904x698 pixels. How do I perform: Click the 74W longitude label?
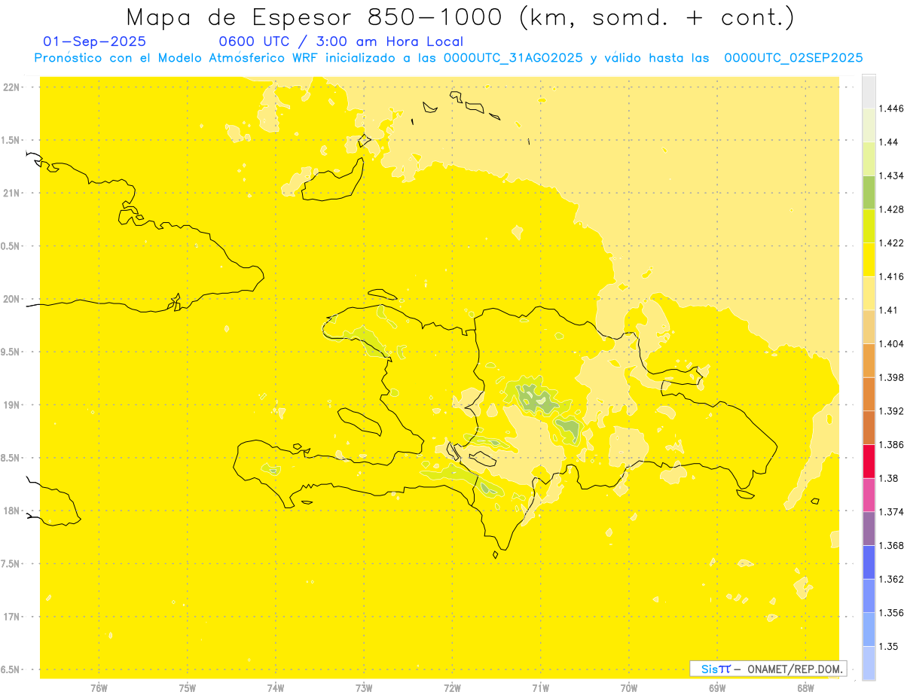click(x=276, y=687)
